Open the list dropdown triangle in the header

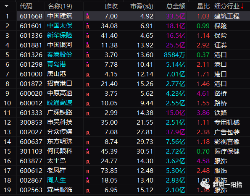(7, 6)
